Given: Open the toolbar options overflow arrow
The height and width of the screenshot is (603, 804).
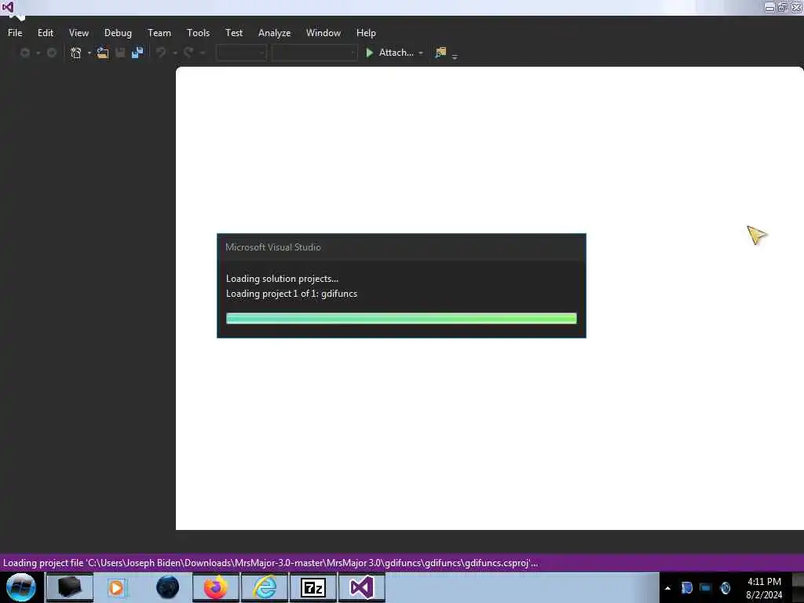Looking at the screenshot, I should [455, 56].
